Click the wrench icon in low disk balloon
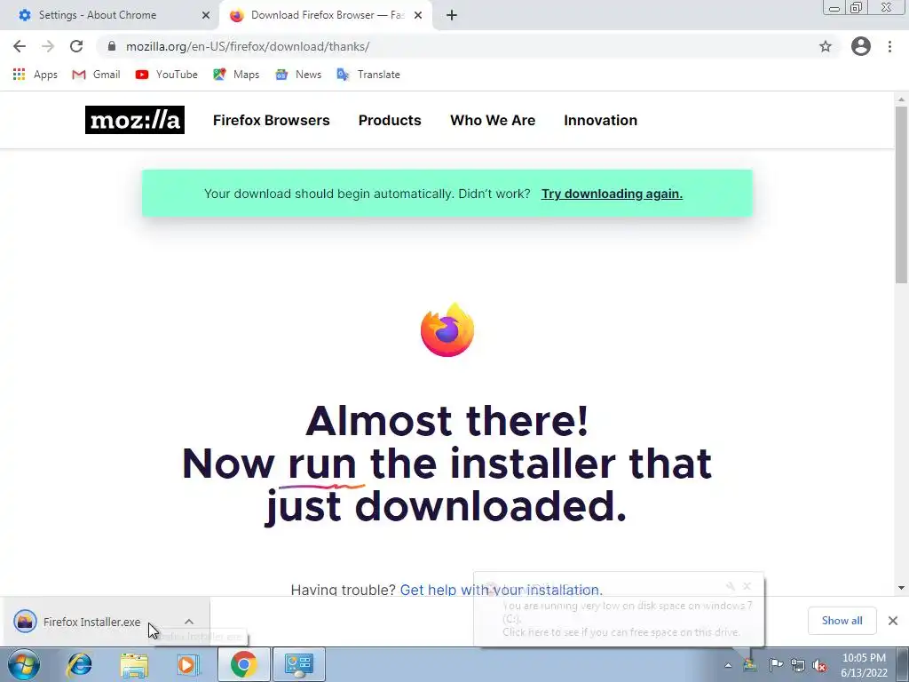The height and width of the screenshot is (682, 909). pos(731,586)
